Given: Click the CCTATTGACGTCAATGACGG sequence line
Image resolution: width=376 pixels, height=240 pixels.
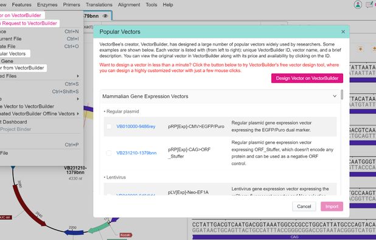Looking at the screenshot, I should pos(284,225).
